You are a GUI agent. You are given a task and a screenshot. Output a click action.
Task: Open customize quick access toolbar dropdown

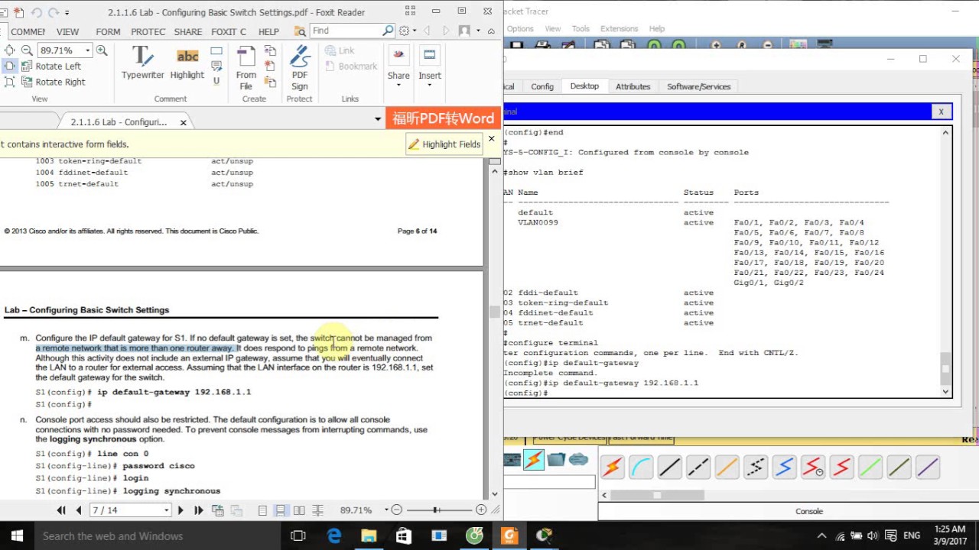[67, 13]
